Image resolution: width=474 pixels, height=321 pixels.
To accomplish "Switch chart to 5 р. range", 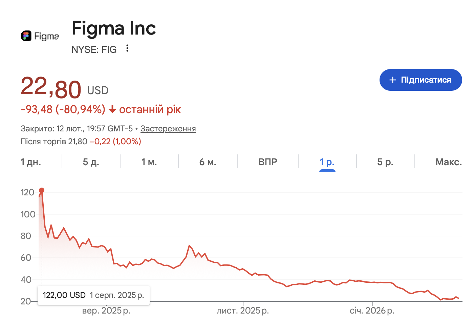I will point(385,162).
